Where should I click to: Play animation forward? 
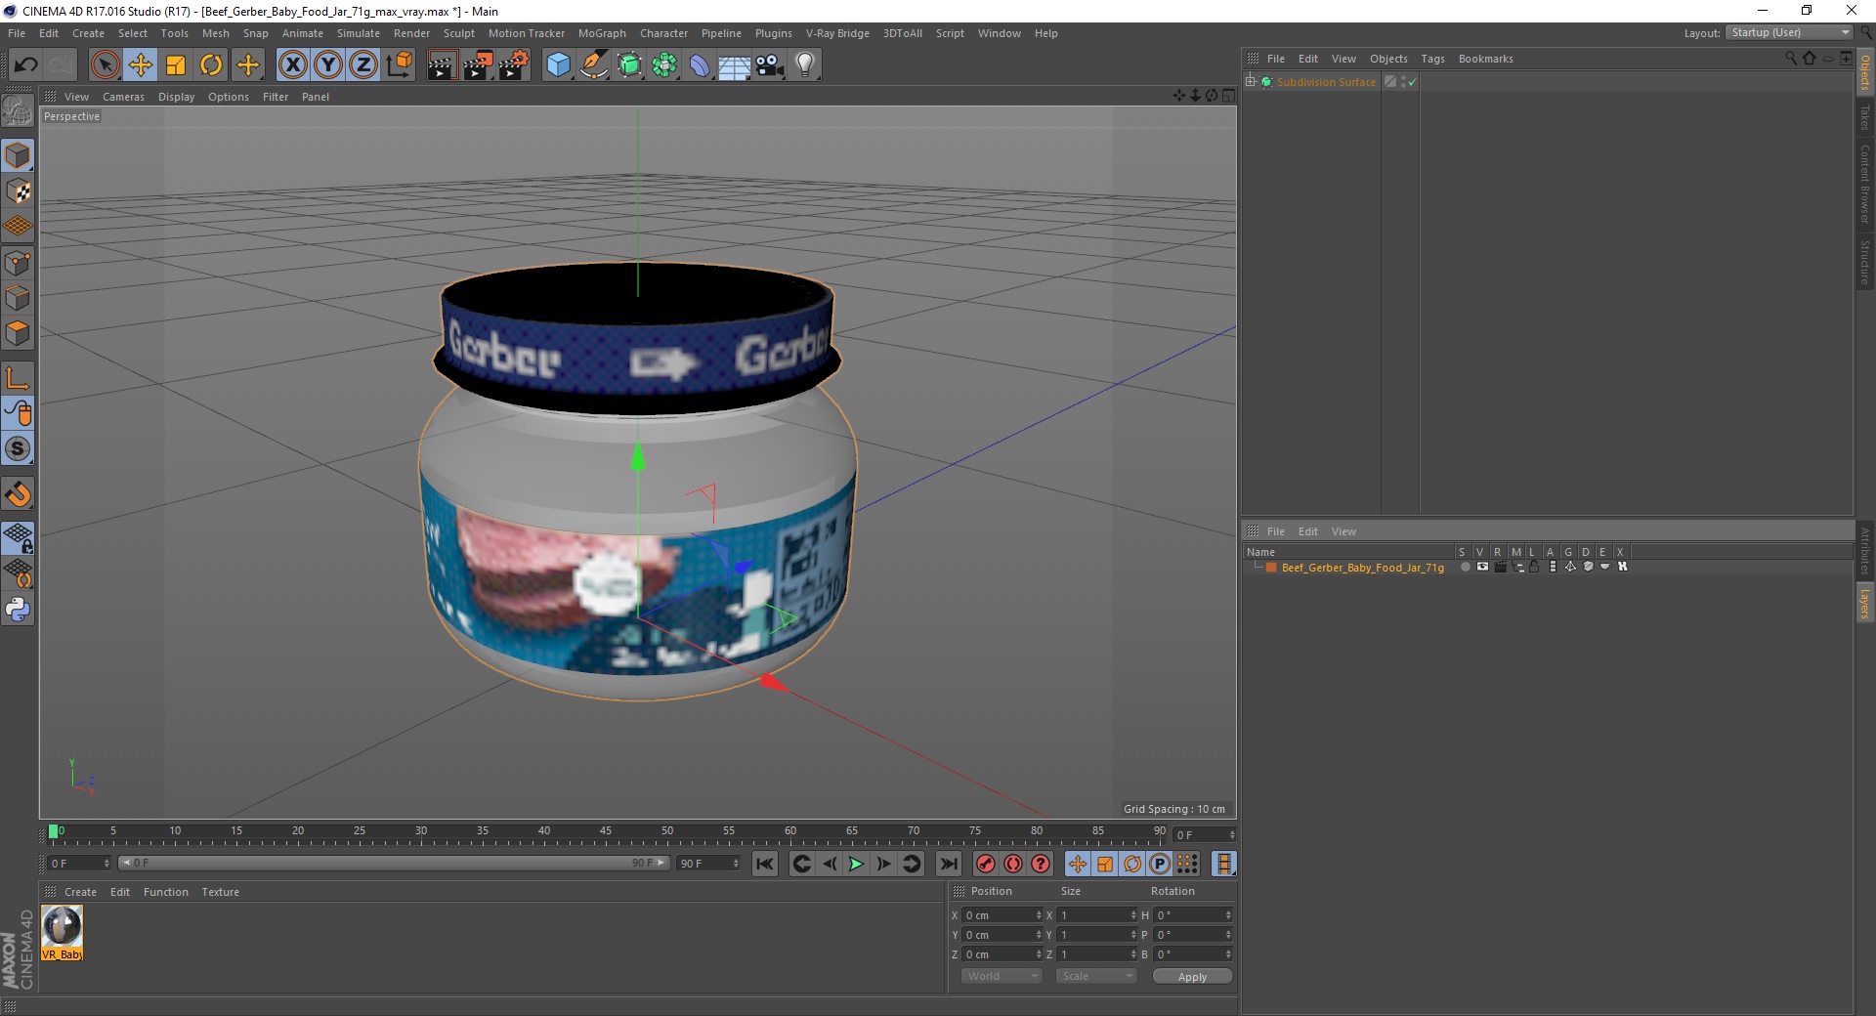pos(856,864)
